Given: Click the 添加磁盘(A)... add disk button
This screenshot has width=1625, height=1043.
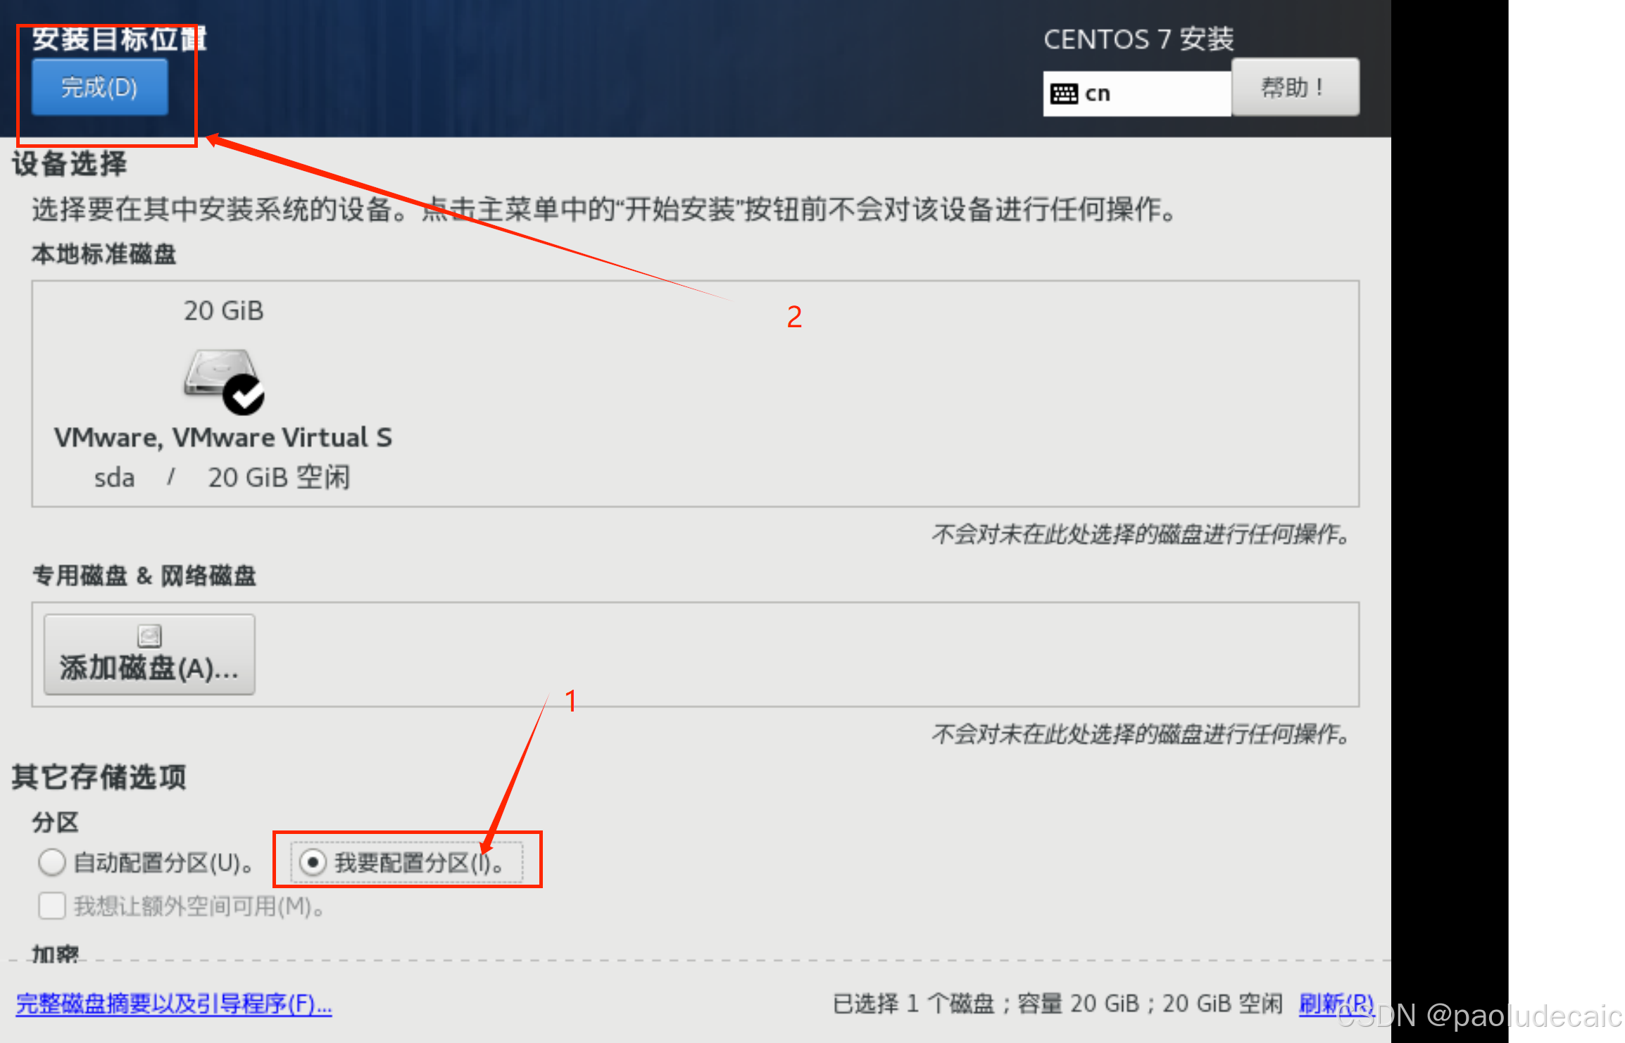Looking at the screenshot, I should point(149,655).
